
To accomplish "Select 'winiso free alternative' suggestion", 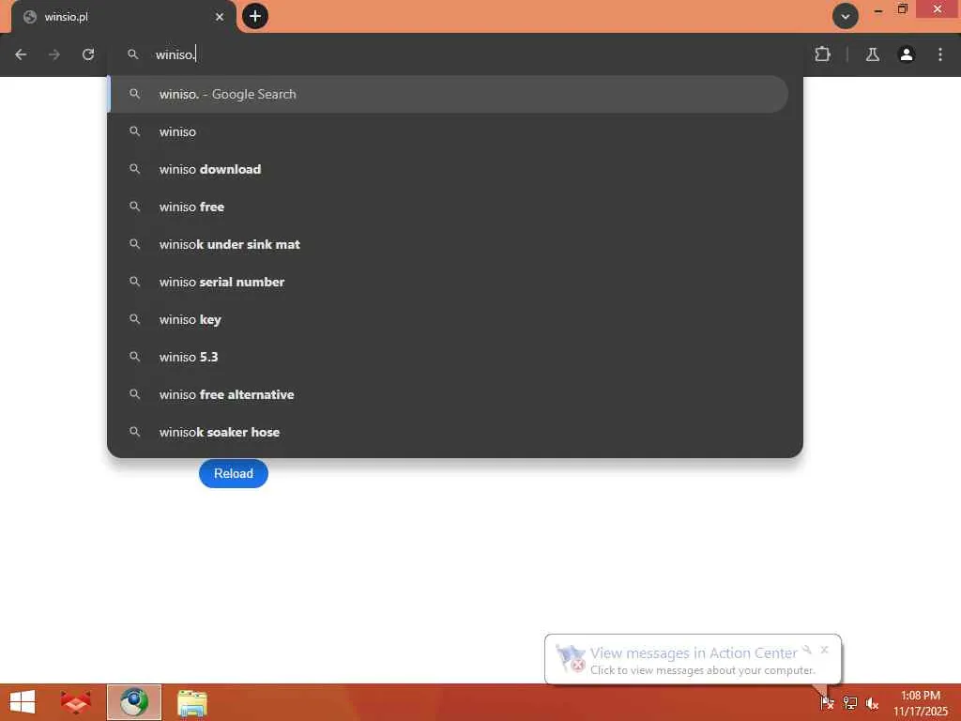I will click(x=449, y=394).
